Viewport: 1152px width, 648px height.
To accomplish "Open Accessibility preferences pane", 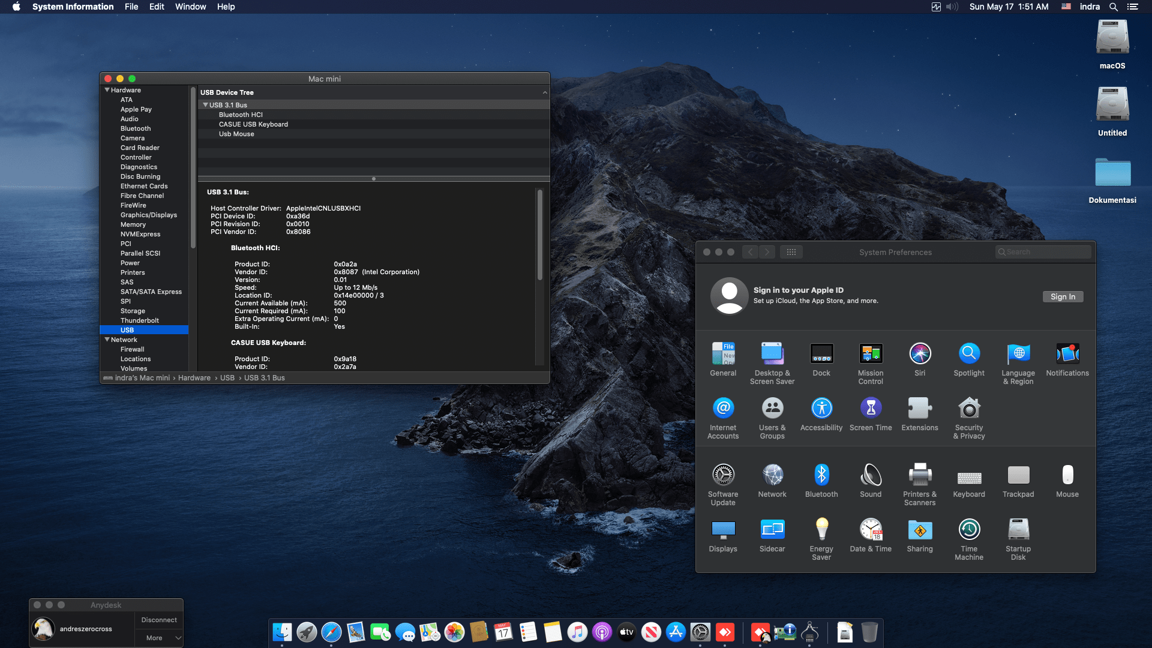I will (x=821, y=413).
